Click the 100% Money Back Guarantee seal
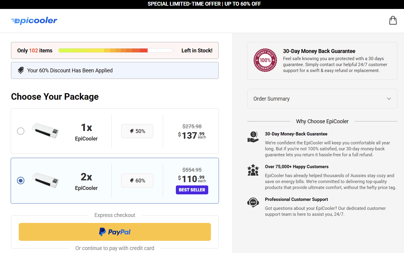This screenshot has height=253, width=404. (x=265, y=60)
